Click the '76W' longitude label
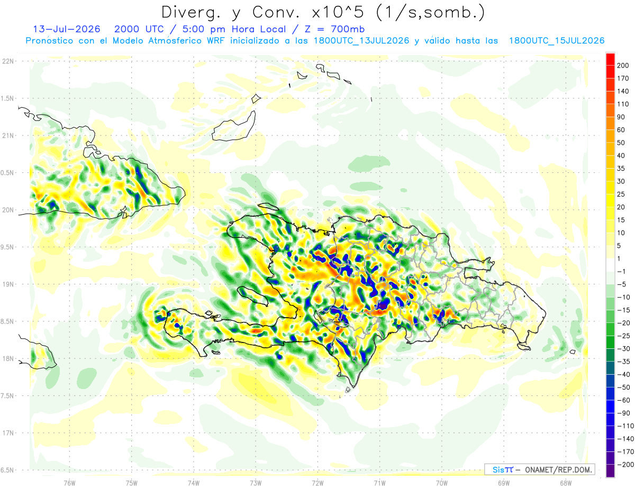Screen dimensions: 635x490 pos(69,483)
